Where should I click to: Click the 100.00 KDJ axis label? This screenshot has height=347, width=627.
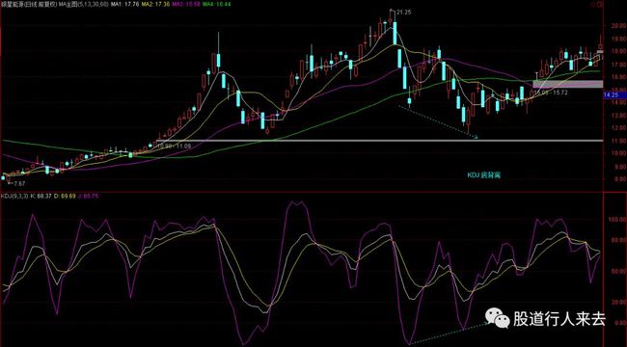(x=616, y=220)
